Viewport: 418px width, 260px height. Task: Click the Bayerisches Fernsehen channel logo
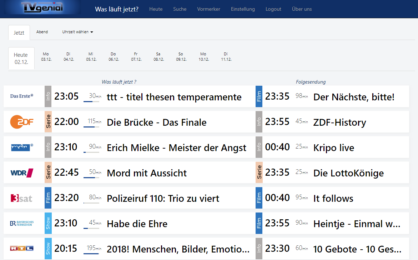pos(21,223)
